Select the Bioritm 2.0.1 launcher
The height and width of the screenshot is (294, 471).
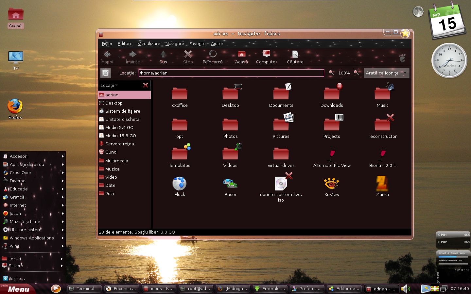pos(383,154)
